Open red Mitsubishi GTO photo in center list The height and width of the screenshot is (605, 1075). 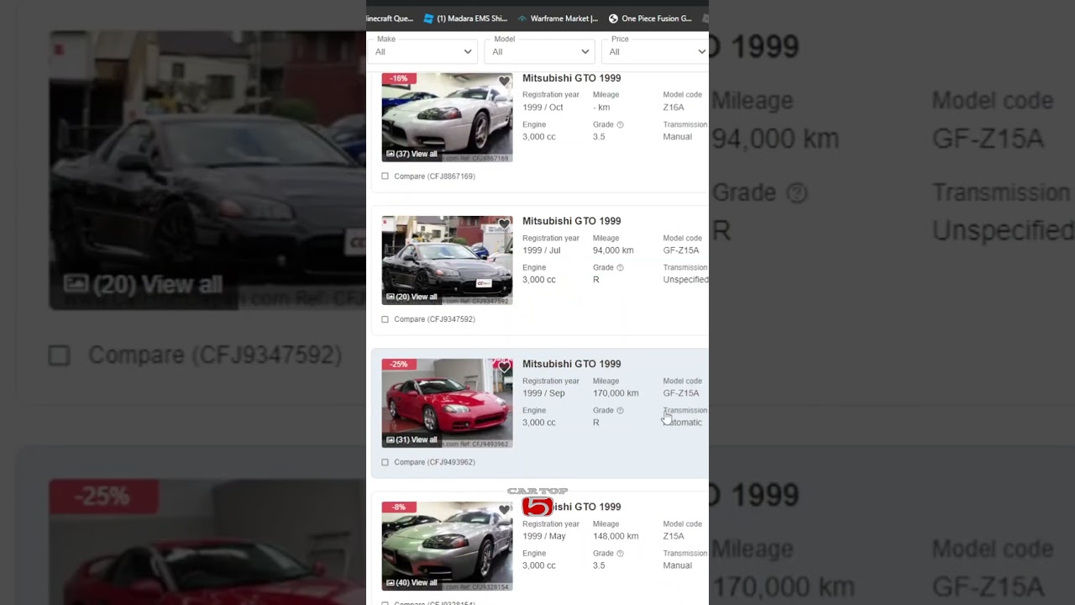click(x=447, y=402)
